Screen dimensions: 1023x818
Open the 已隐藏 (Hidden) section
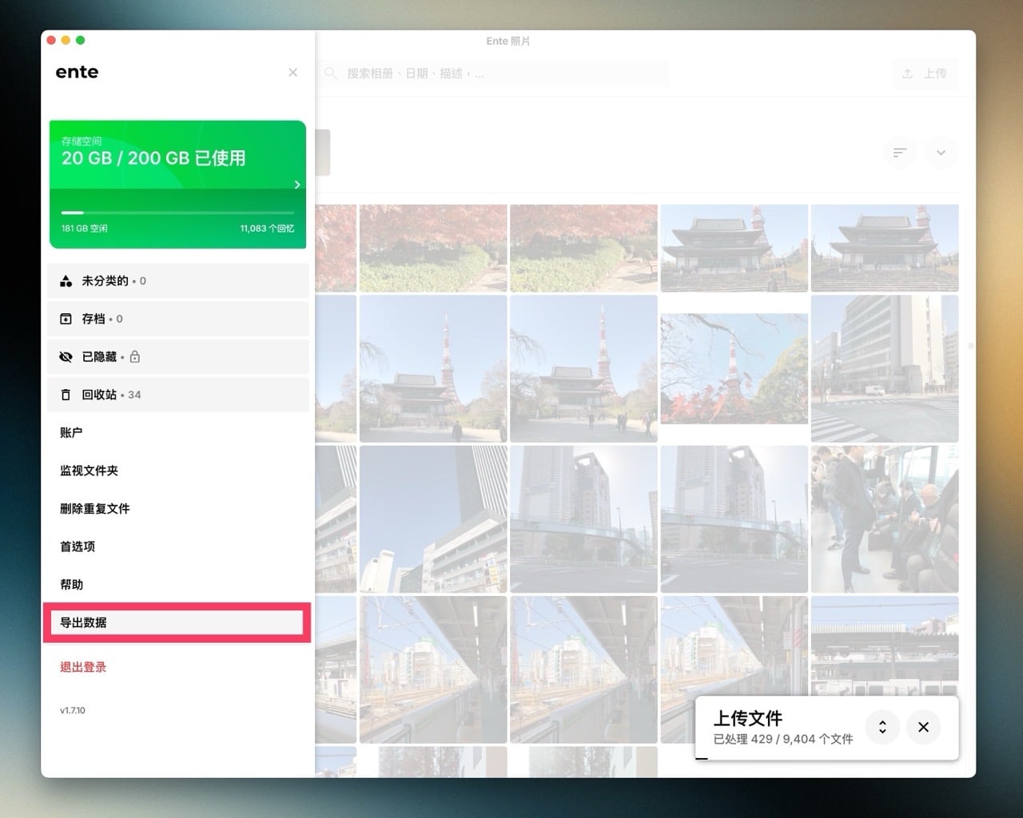177,357
